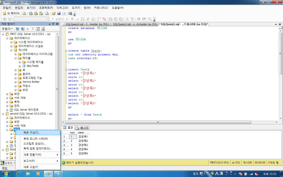
Task: Click the Activity Monitor icon in the standard toolbar
Action: click(70, 13)
